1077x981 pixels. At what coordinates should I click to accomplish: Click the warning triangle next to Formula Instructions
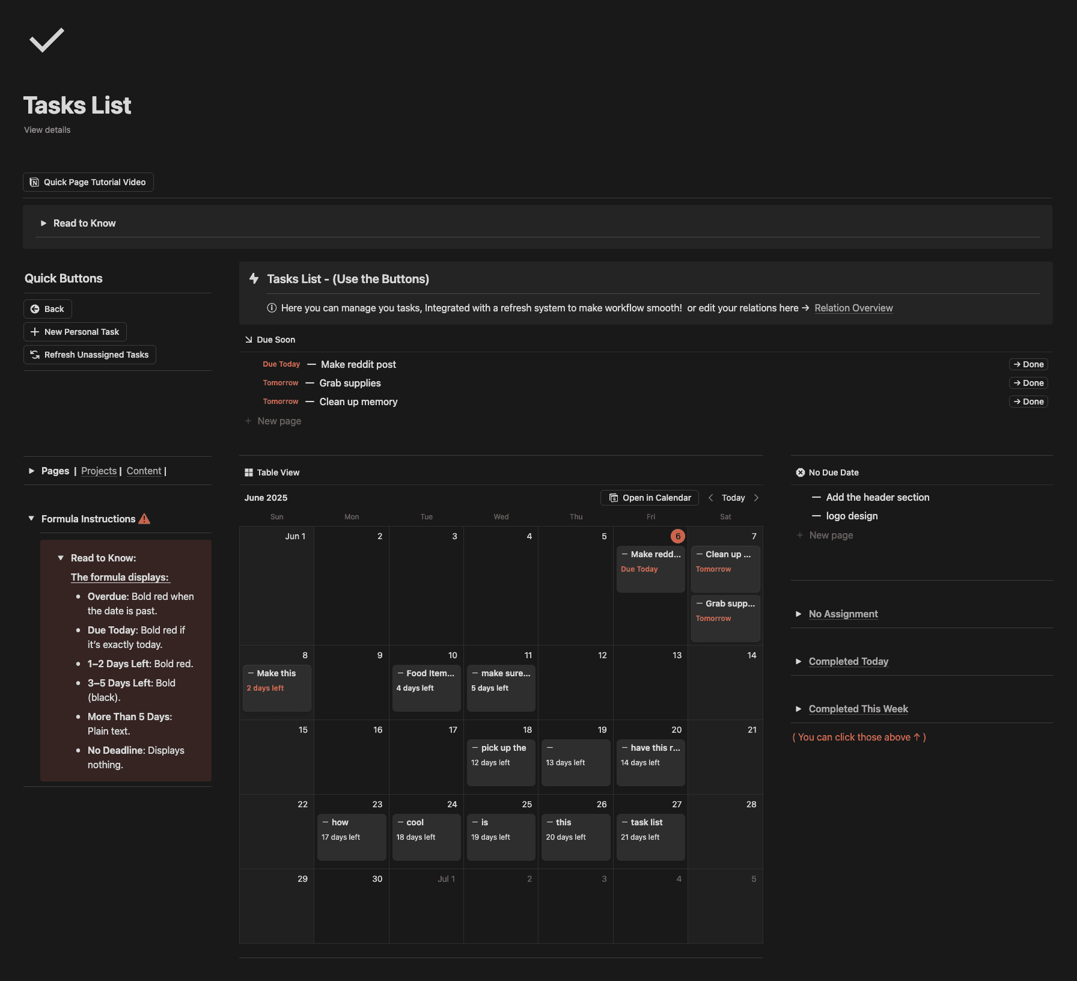coord(144,519)
